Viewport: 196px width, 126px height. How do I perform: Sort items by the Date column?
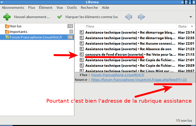[186, 26]
